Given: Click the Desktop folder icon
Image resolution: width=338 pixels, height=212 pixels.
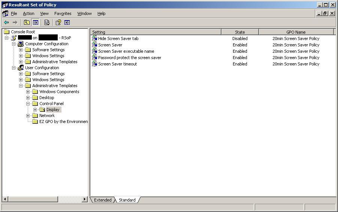Looking at the screenshot, I should point(35,98).
